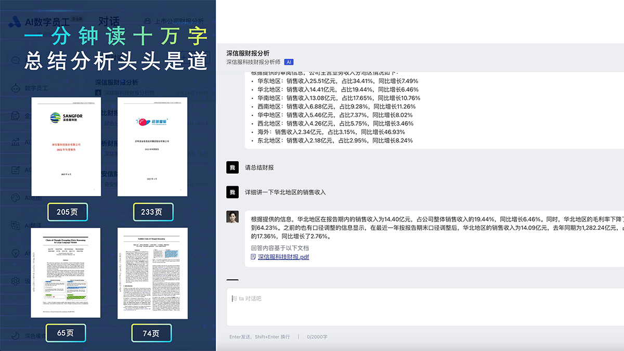Click message 详细讲一下华北地区的销售收入
Screen dimensions: 624x351
coord(285,192)
